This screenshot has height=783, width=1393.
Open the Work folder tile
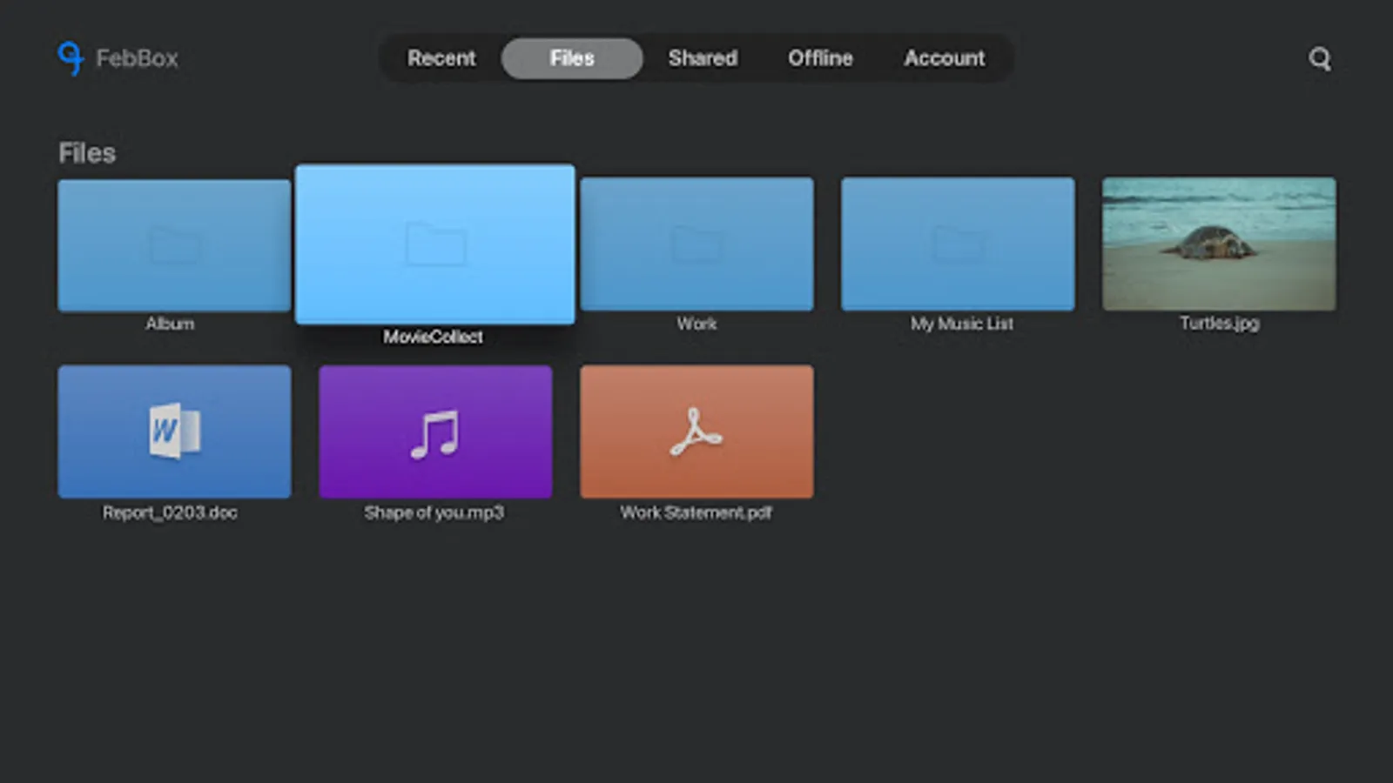click(696, 244)
